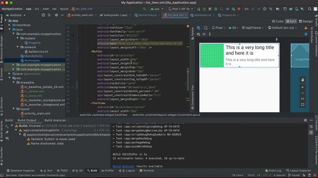
Task: Click the horizontal arrows icon in preview toolbar
Action: click(x=204, y=34)
